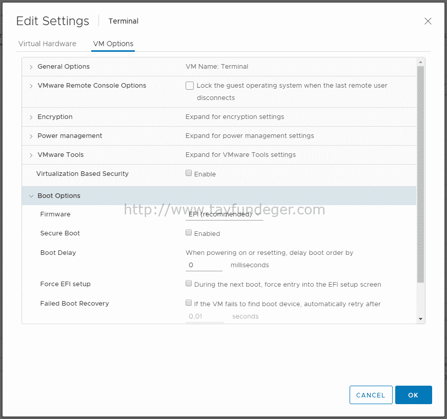Close the Edit Settings dialog
Image resolution: width=447 pixels, height=419 pixels.
coord(428,21)
